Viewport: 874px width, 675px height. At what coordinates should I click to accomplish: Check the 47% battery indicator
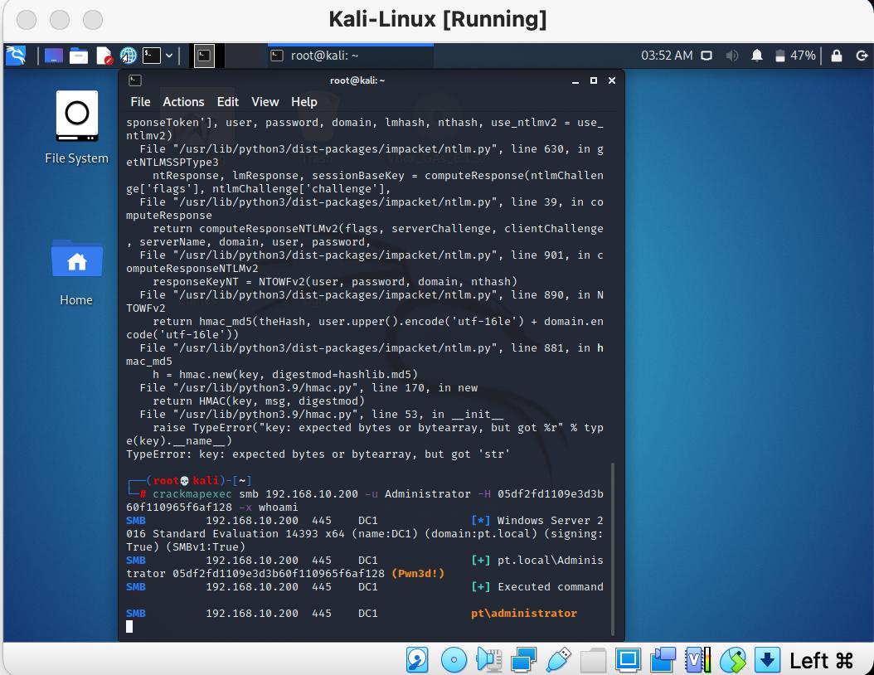pyautogui.click(x=795, y=56)
